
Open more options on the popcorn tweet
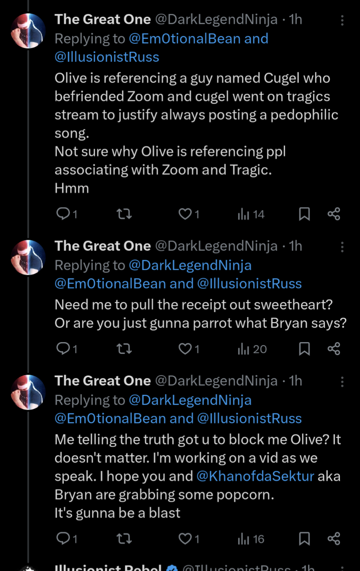[x=342, y=381]
